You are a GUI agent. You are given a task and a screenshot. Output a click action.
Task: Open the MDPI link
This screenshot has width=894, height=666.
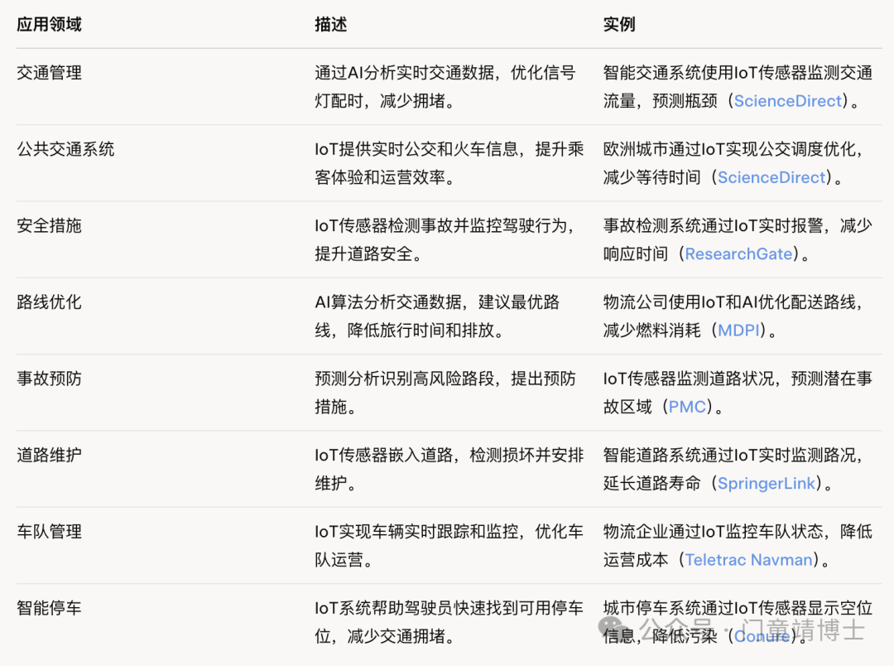coord(738,331)
